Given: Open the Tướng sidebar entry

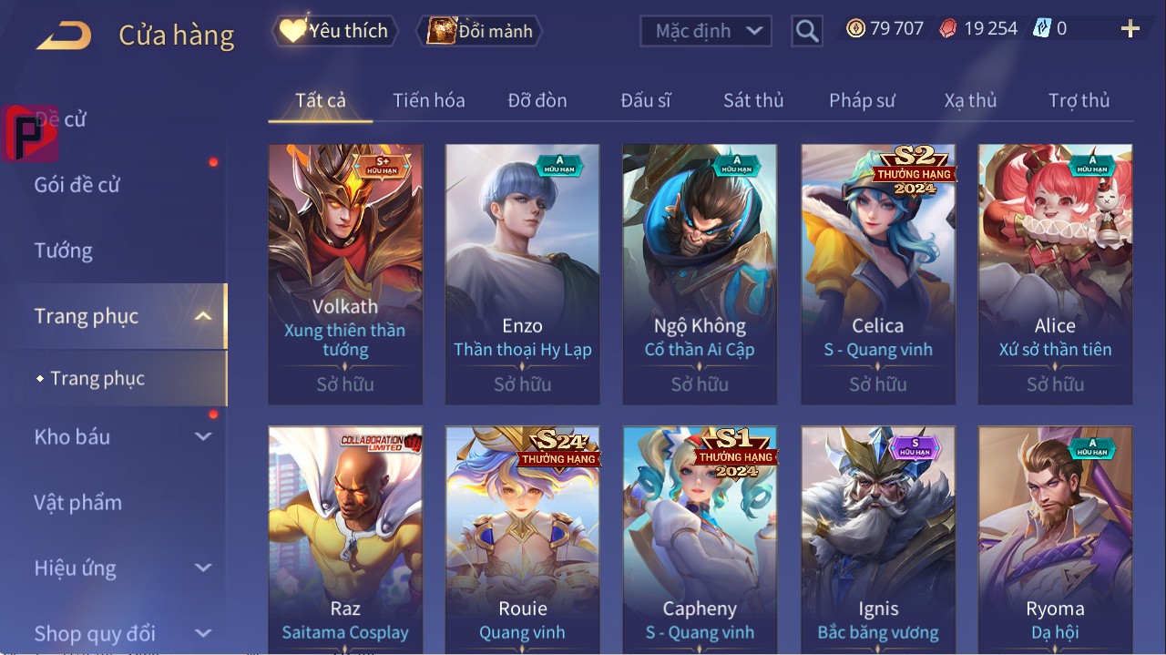Looking at the screenshot, I should (64, 251).
